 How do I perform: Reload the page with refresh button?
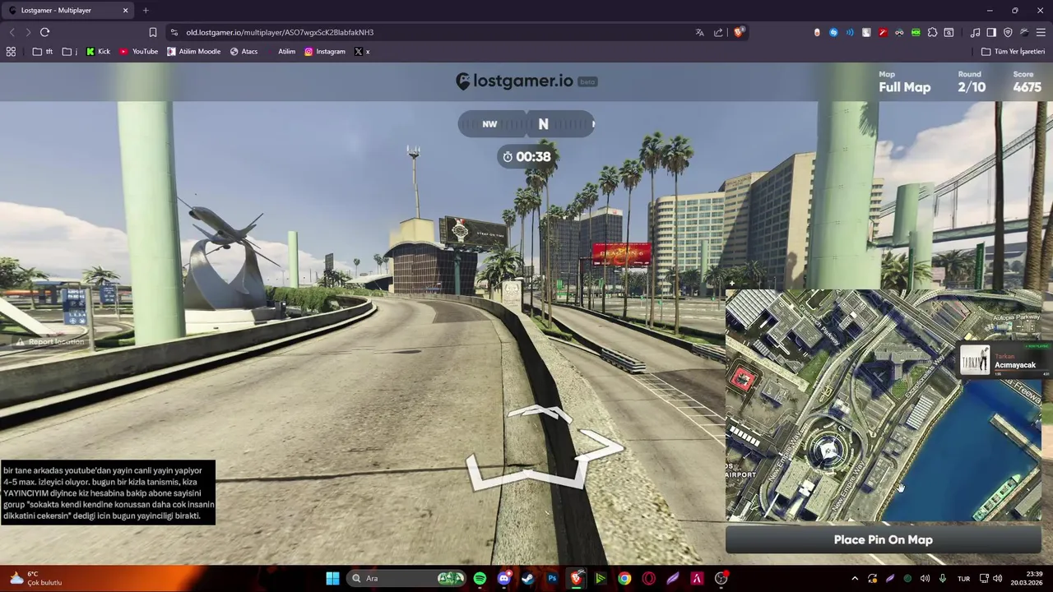44,32
